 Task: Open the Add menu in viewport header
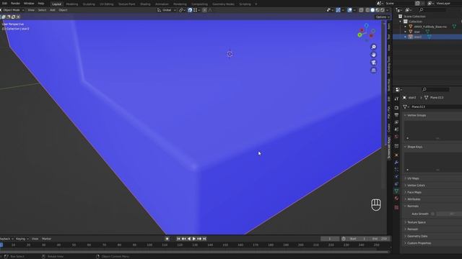click(53, 10)
